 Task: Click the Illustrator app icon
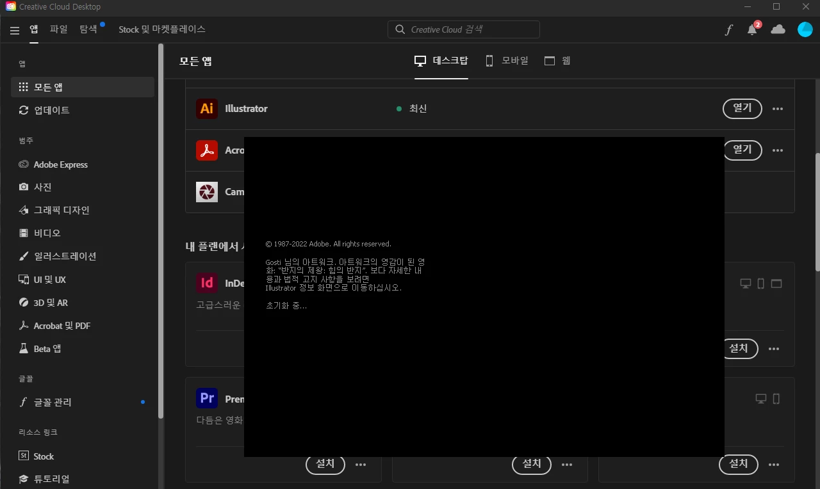(207, 109)
